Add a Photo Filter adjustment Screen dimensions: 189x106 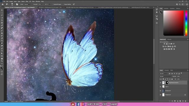coord(170,47)
